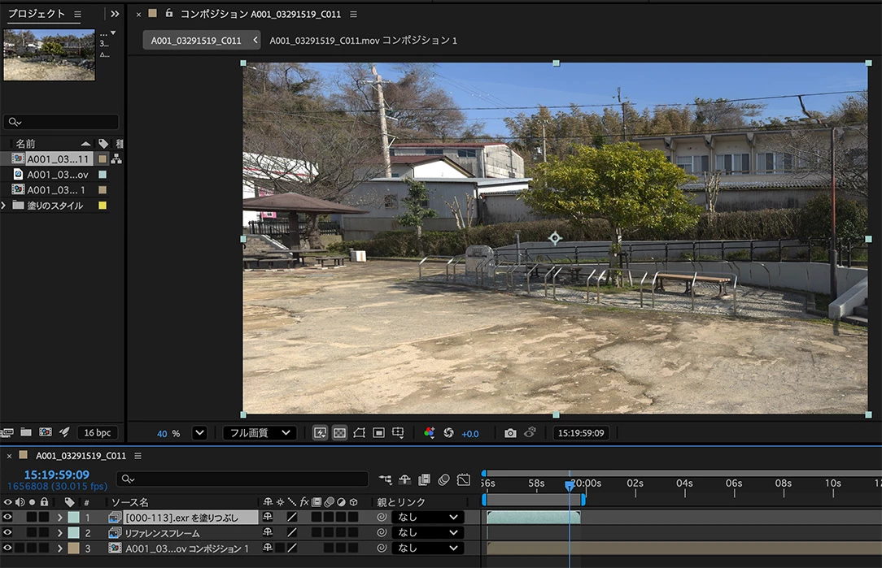This screenshot has width=882, height=568.
Task: Create a new folder in Project panel
Action: click(26, 432)
